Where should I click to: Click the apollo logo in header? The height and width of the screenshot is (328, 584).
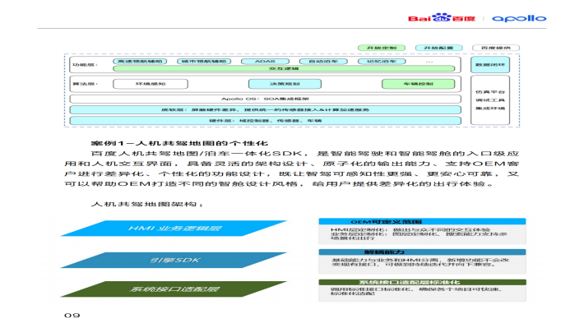pyautogui.click(x=519, y=18)
